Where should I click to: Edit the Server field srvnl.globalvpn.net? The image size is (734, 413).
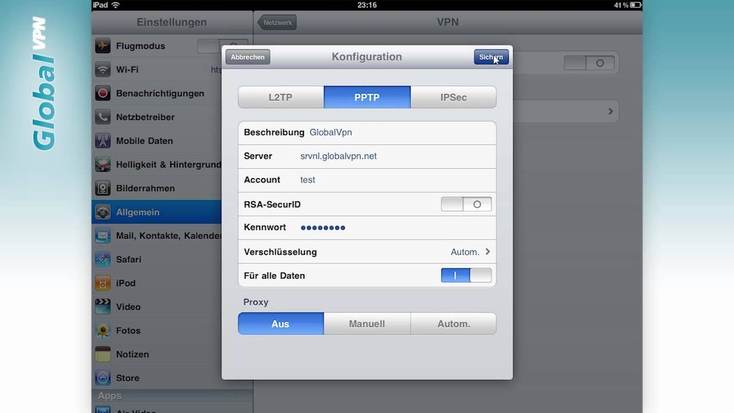point(367,156)
